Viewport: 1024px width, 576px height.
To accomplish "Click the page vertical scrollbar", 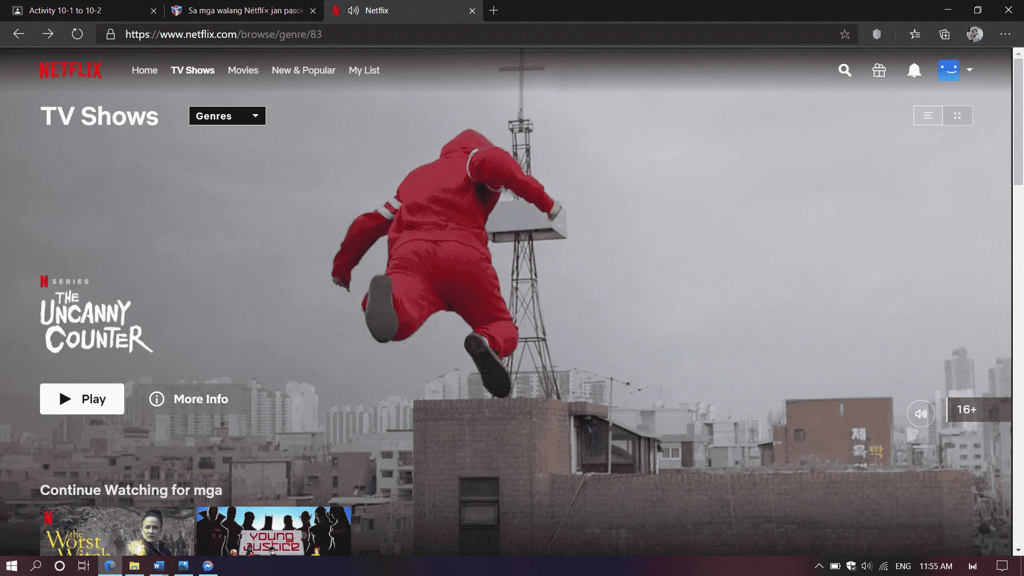I will 1018,123.
